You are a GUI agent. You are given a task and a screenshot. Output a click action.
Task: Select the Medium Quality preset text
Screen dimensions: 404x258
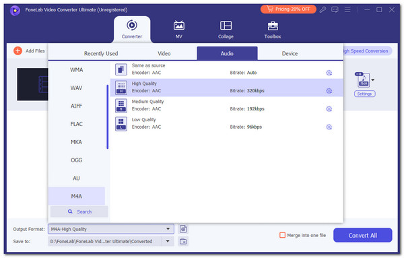pos(147,102)
